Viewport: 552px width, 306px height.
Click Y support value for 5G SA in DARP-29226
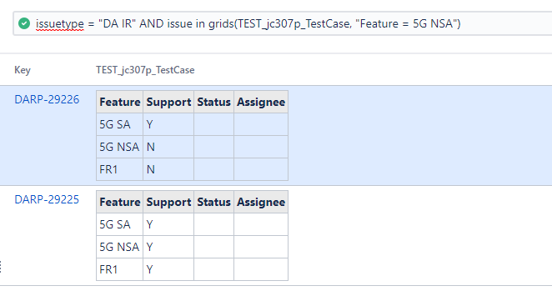coord(168,124)
